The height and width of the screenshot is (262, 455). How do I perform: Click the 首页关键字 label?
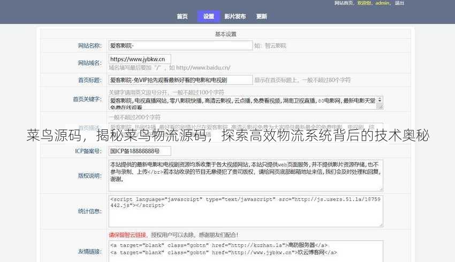87,99
